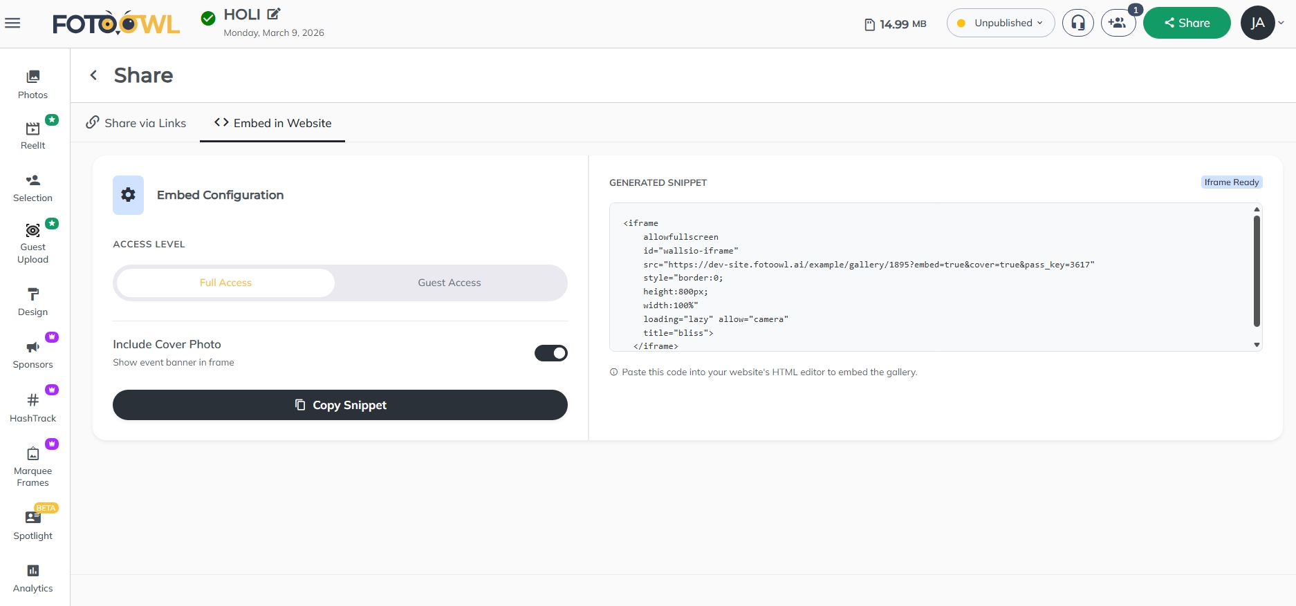Open Sponsors in the sidebar
1296x606 pixels.
coord(33,354)
